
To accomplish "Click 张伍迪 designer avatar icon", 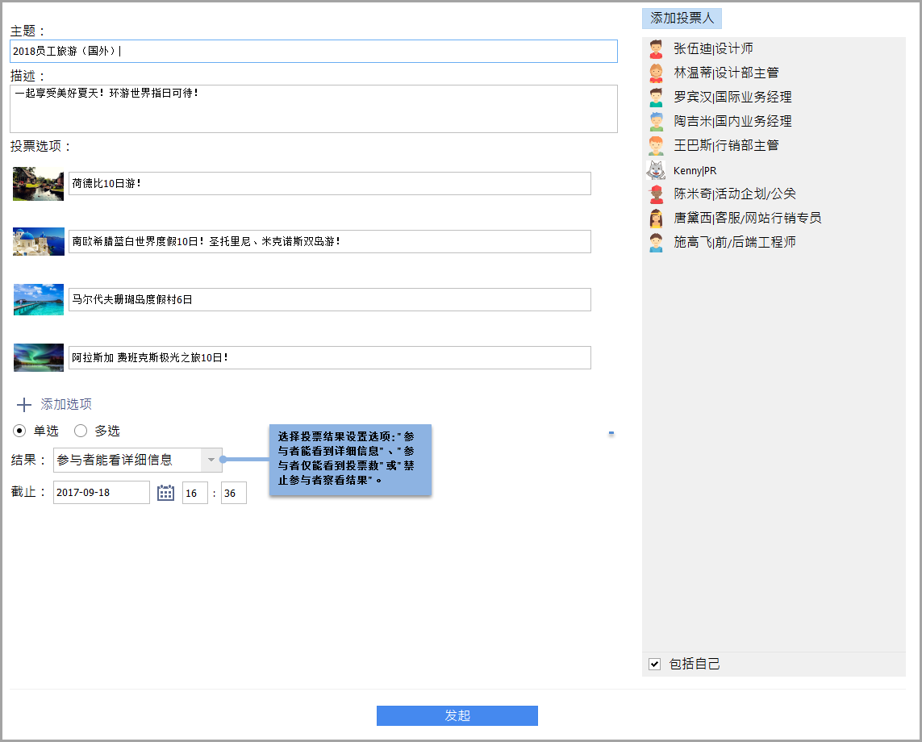I will pos(656,49).
